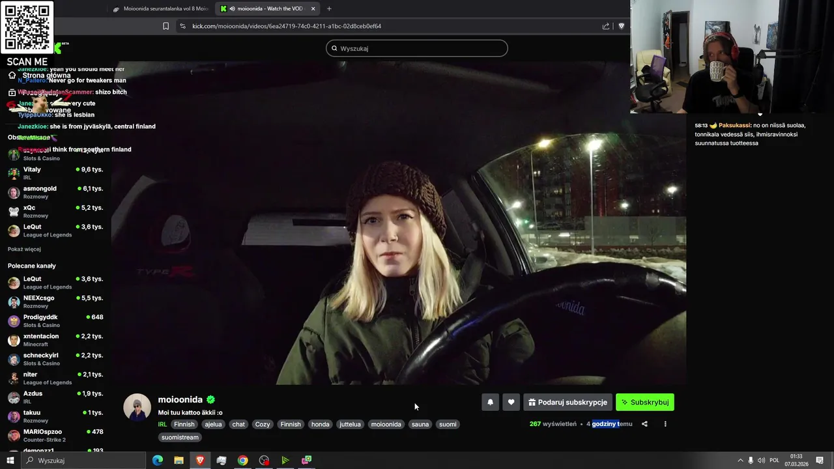Open moioonida channel avatar
The width and height of the screenshot is (834, 469).
click(137, 407)
